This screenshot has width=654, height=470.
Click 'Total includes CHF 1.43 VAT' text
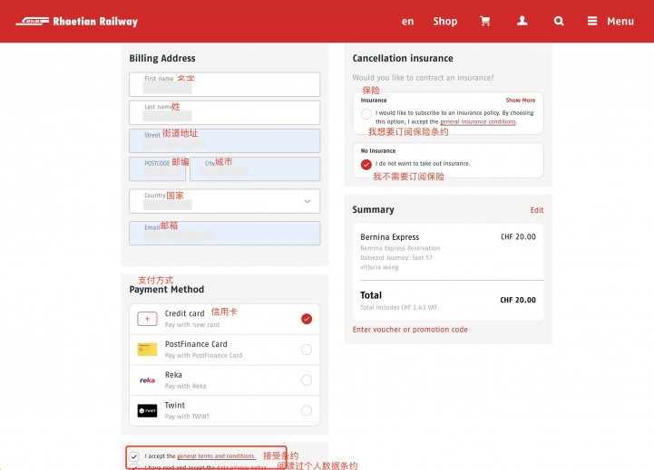click(x=399, y=307)
